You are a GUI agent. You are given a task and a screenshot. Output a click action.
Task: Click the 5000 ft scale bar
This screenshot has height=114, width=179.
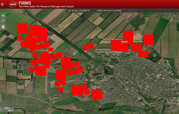[x=11, y=111]
